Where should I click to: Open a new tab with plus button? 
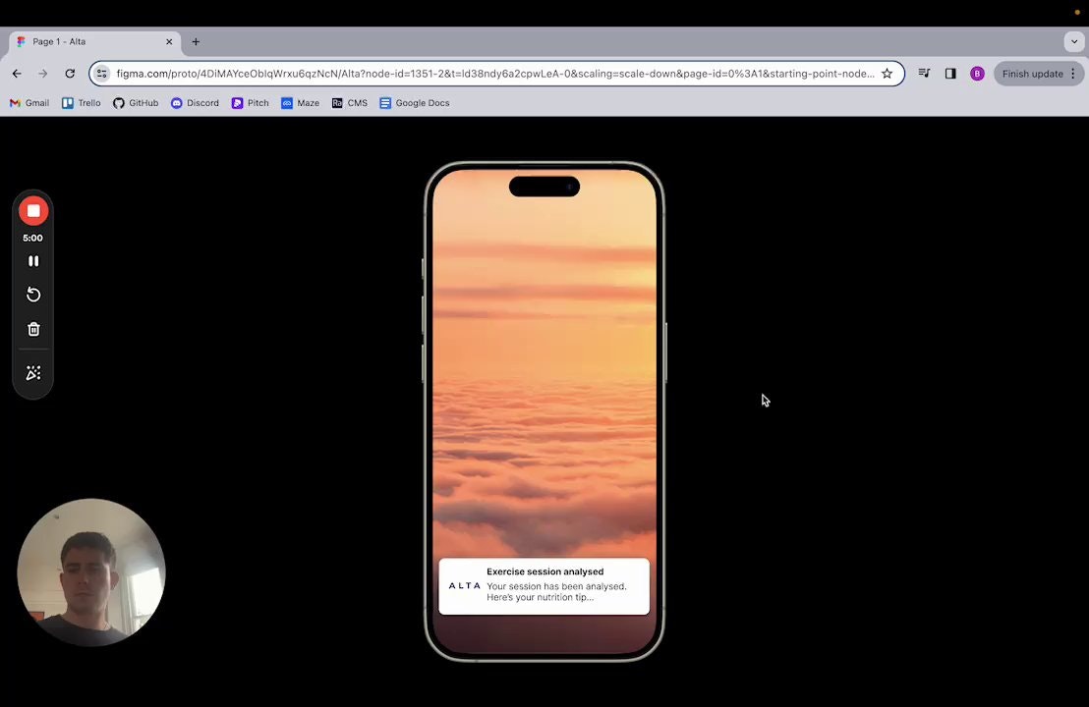point(196,41)
